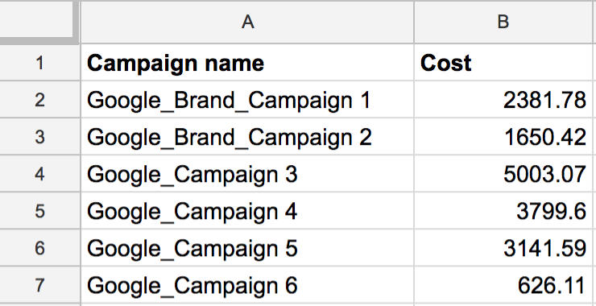Viewport: 596px width, 306px height.
Task: Select column A header
Action: click(247, 22)
